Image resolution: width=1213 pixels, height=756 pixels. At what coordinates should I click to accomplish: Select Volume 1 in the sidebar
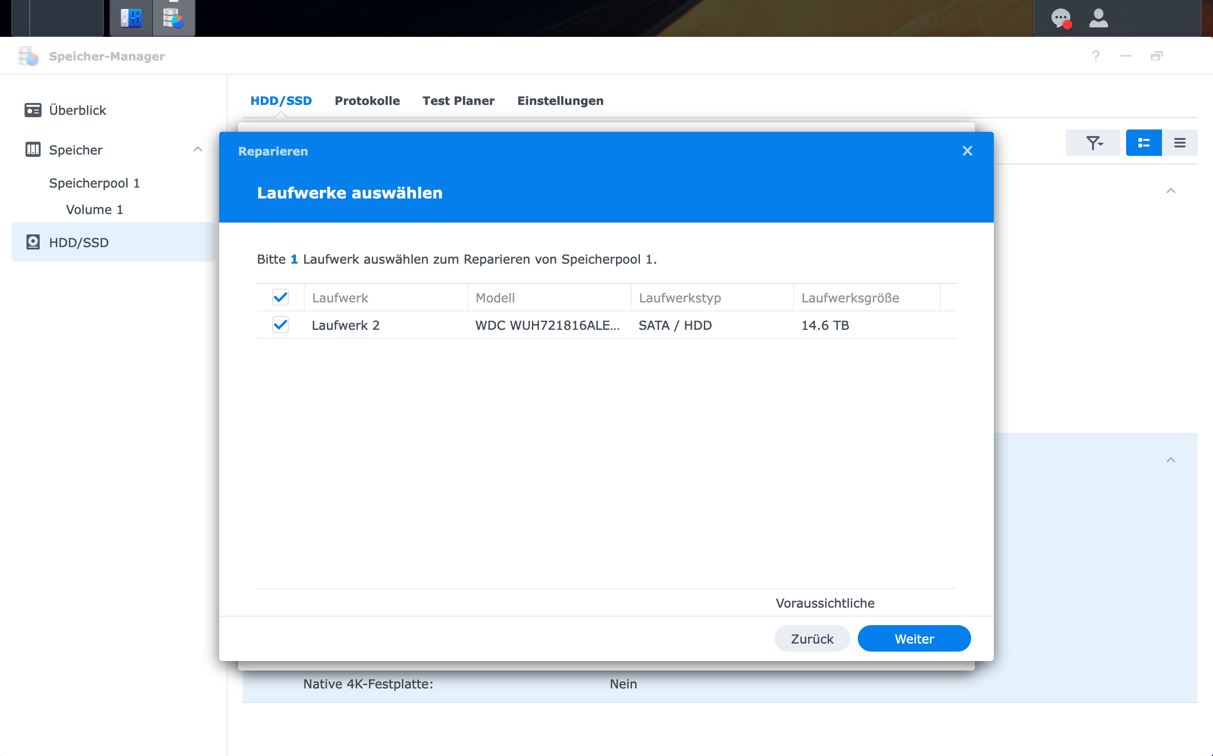tap(94, 209)
